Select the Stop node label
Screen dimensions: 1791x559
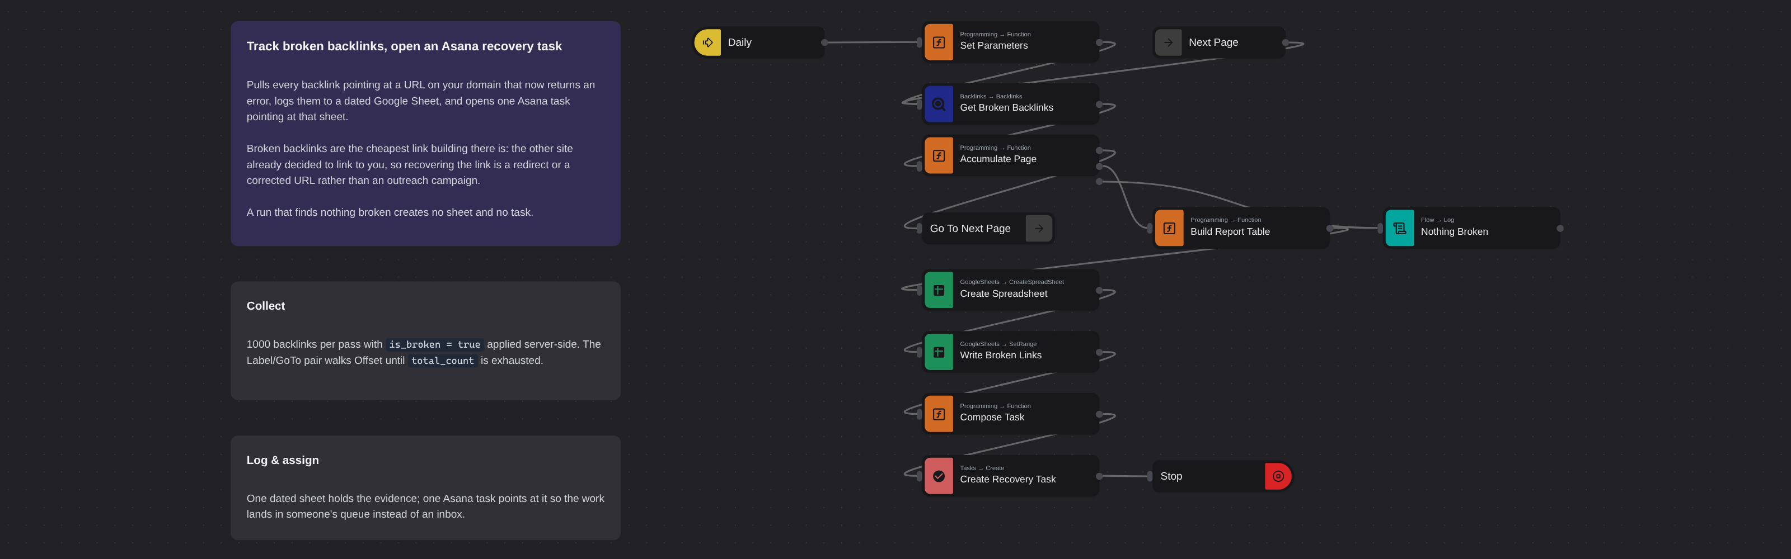1171,476
